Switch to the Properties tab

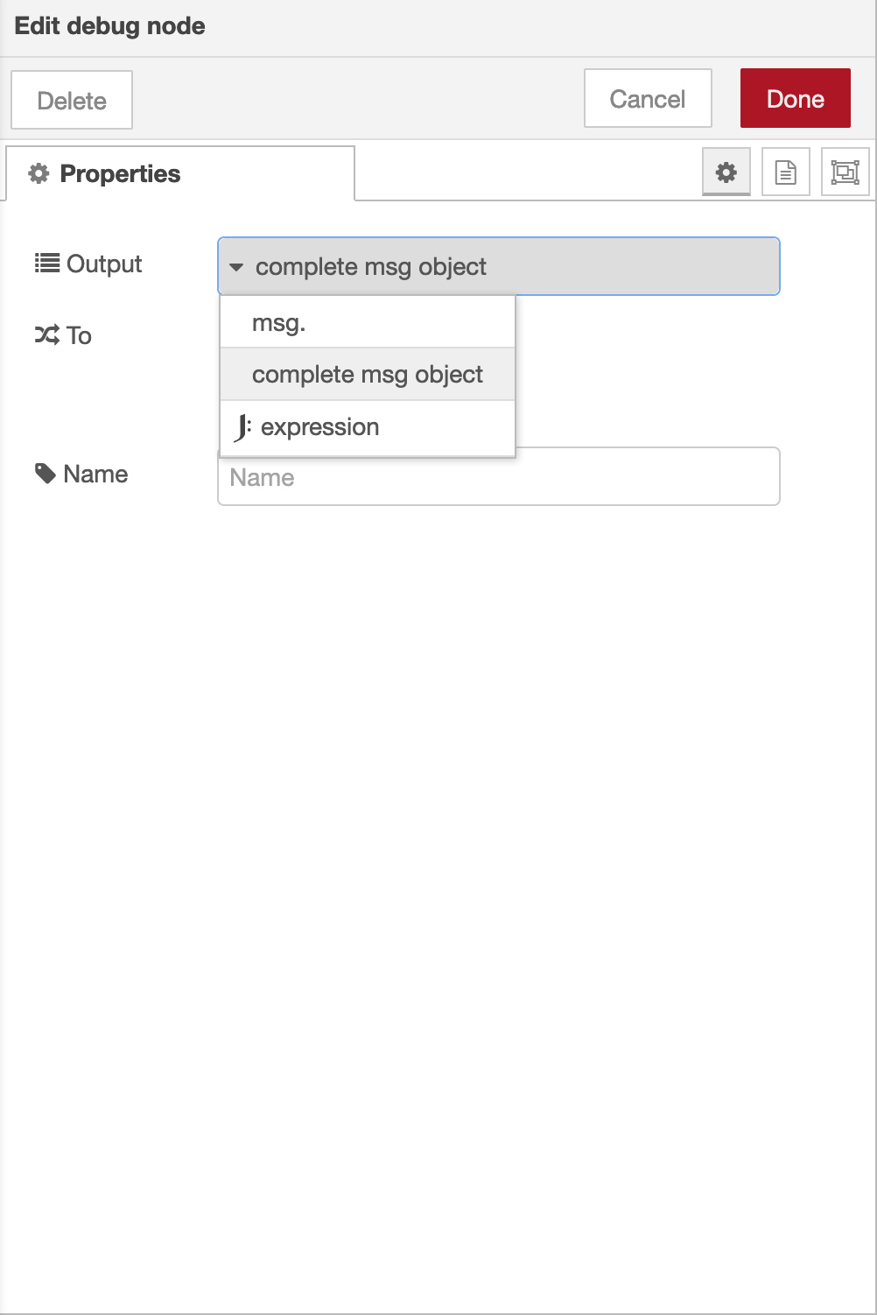tap(118, 172)
